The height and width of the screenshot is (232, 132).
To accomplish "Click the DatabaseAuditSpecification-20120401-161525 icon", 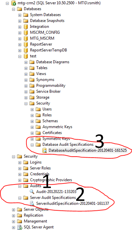I will (44, 150).
